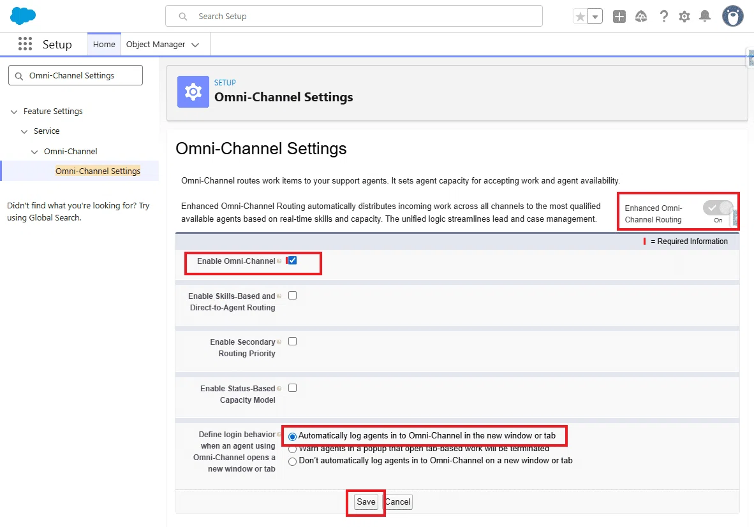Viewport: 754px width, 527px height.
Task: Toggle Enhanced Omni-Channel Routing switch
Action: point(718,208)
